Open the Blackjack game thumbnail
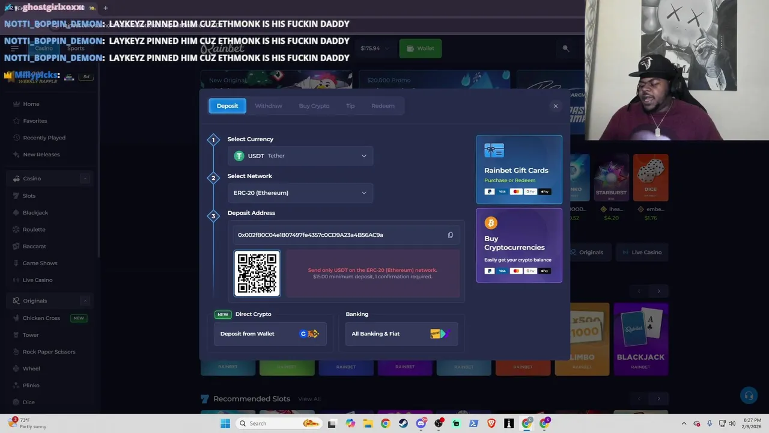 [x=640, y=340]
